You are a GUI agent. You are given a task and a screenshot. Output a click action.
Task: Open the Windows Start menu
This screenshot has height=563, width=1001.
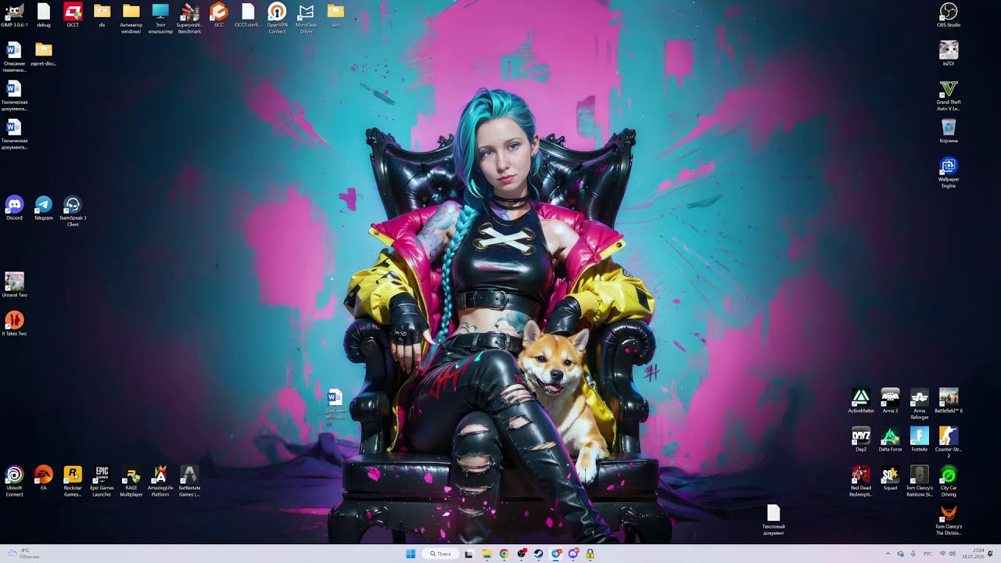click(x=411, y=554)
